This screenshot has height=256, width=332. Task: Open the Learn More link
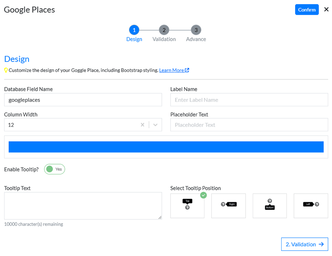(x=172, y=70)
